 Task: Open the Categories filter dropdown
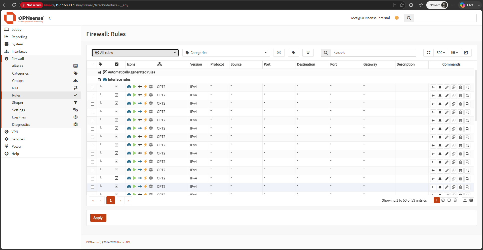226,53
